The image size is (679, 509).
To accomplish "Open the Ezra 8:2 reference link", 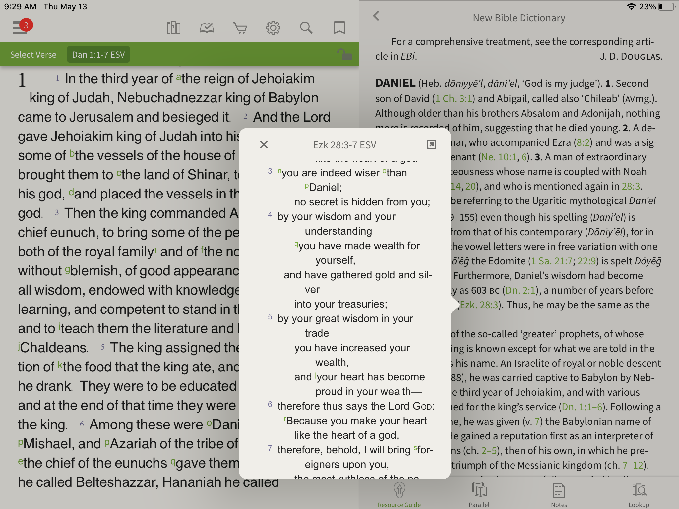I will click(x=583, y=142).
